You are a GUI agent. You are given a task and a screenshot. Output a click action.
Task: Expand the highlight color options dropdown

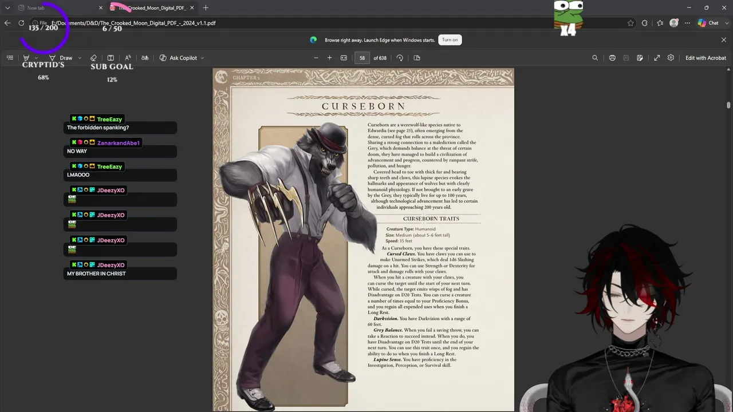(36, 58)
